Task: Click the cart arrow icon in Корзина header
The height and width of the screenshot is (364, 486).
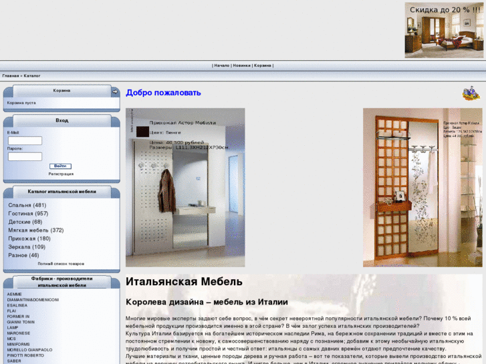Action: coord(115,92)
